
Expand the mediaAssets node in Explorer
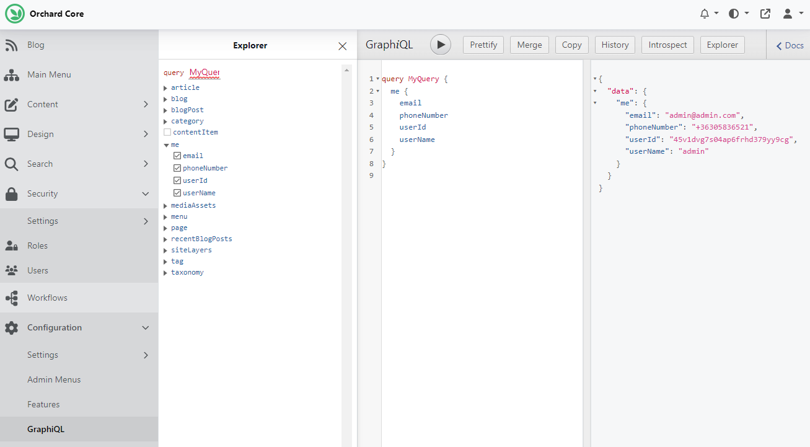[x=165, y=206]
